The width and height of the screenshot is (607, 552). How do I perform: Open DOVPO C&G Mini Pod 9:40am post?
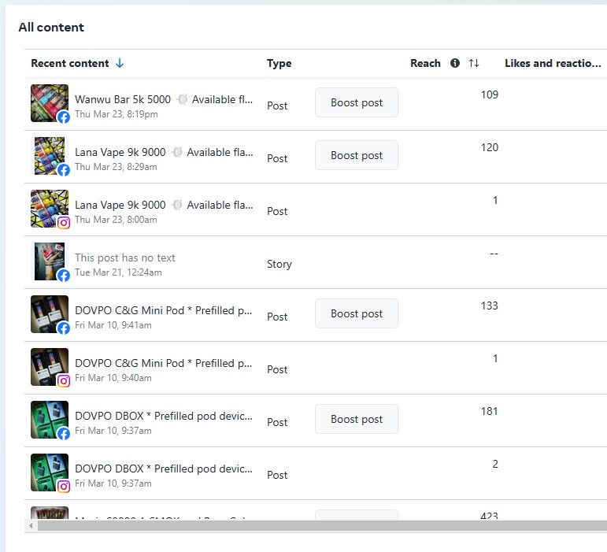pos(164,363)
